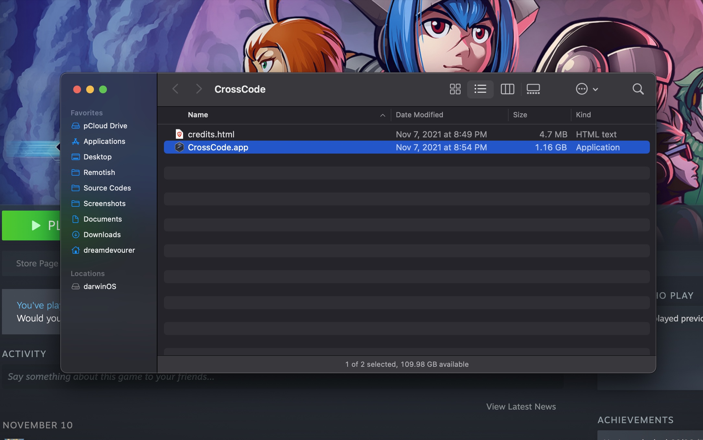The width and height of the screenshot is (703, 440).
Task: Open the Finder search magnifier
Action: (638, 89)
